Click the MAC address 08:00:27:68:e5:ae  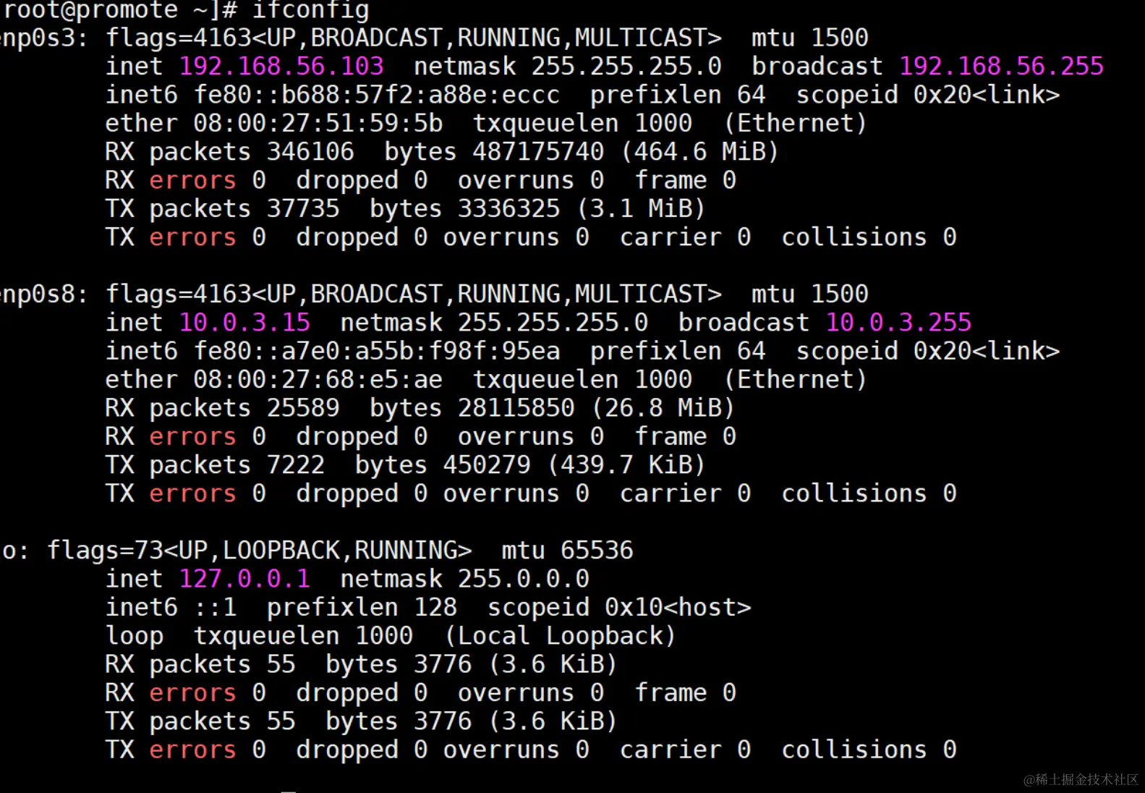(x=318, y=379)
